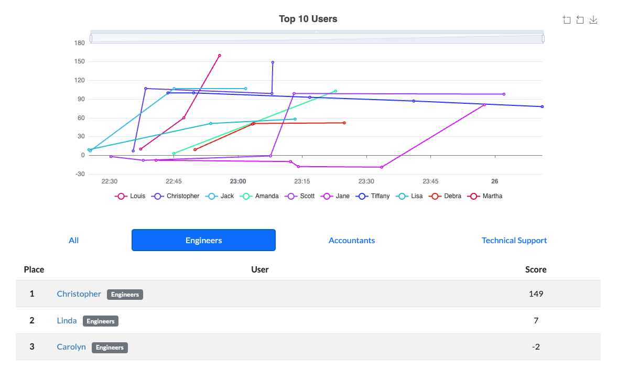This screenshot has width=617, height=369.
Task: Click Martha legend item
Action: (485, 196)
